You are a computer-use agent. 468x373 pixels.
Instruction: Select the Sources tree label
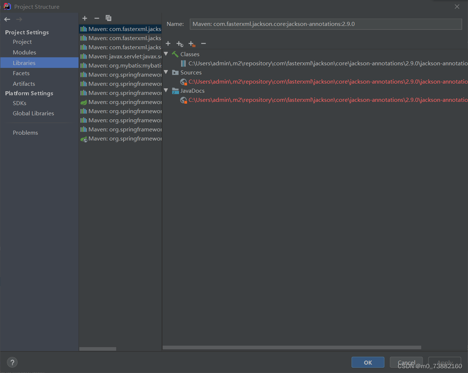(x=191, y=73)
